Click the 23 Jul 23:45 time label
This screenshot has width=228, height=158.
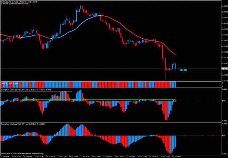176,157
